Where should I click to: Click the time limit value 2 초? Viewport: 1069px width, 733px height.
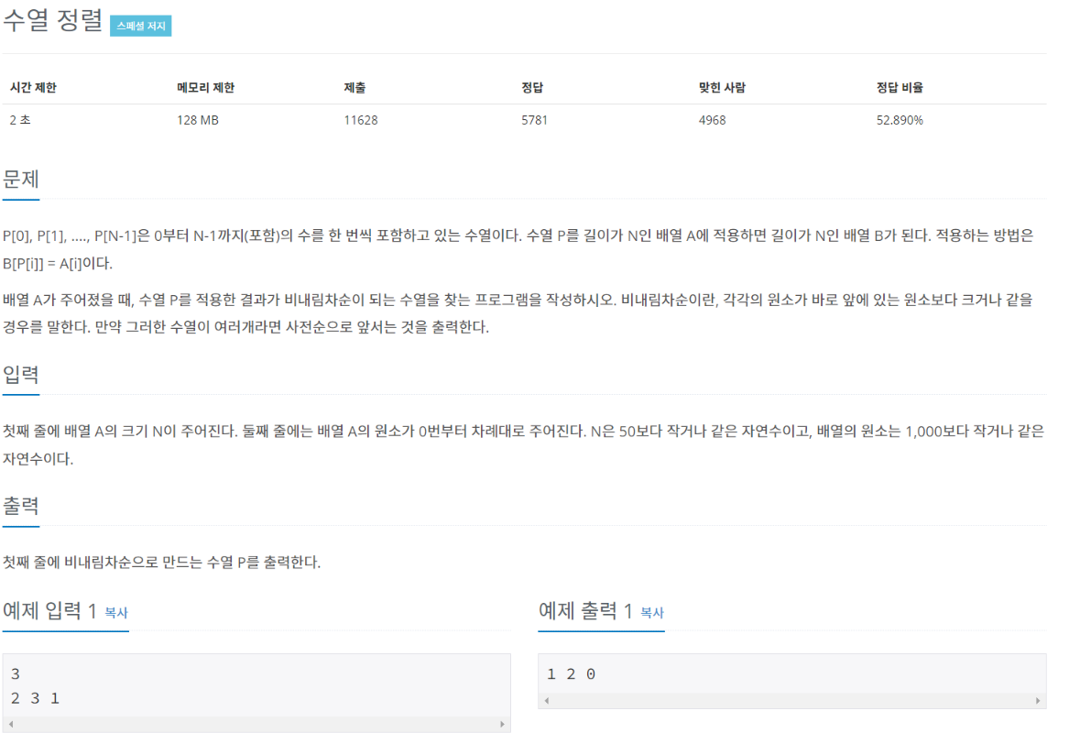pyautogui.click(x=20, y=120)
